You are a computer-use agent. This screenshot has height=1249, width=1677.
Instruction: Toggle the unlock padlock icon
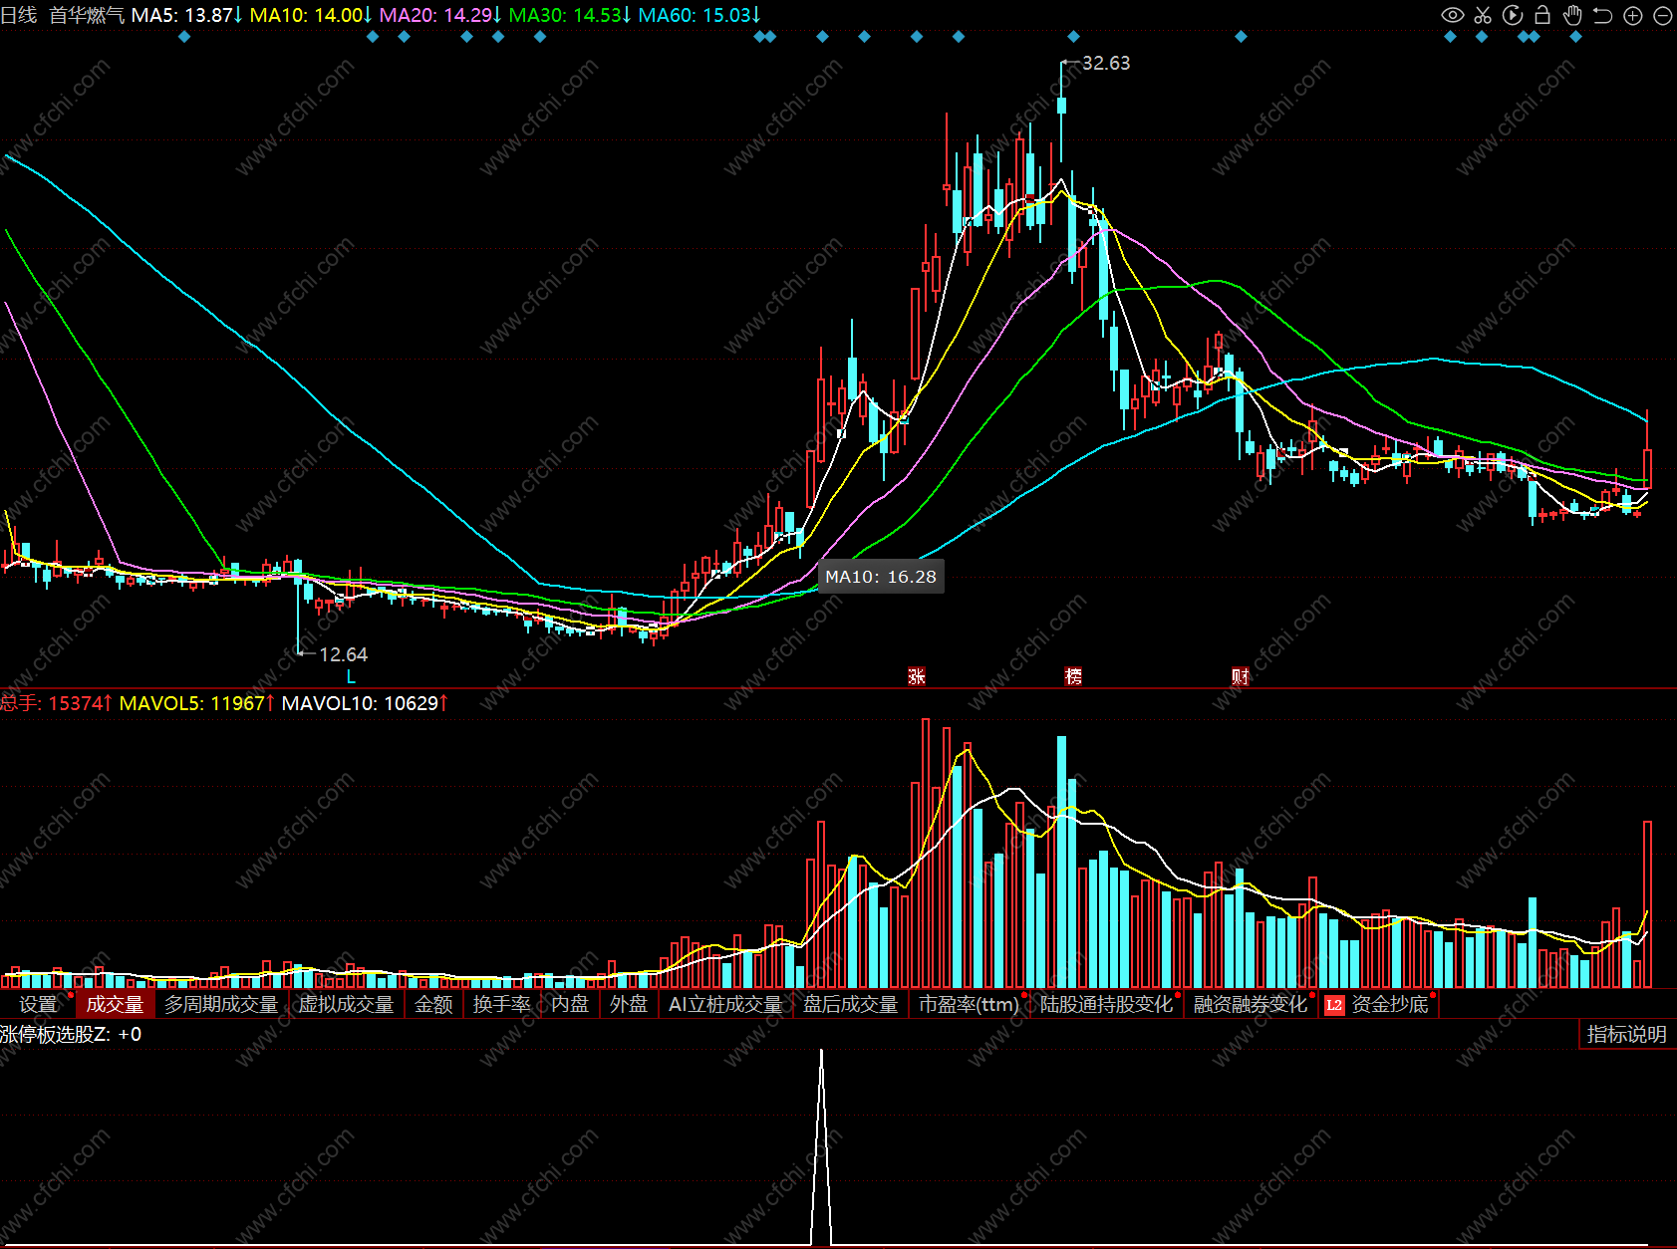(x=1542, y=15)
